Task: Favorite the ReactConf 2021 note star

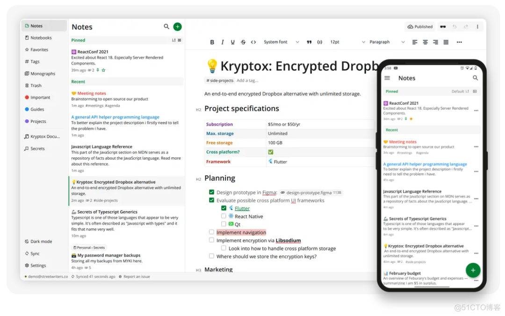Action: [x=103, y=70]
